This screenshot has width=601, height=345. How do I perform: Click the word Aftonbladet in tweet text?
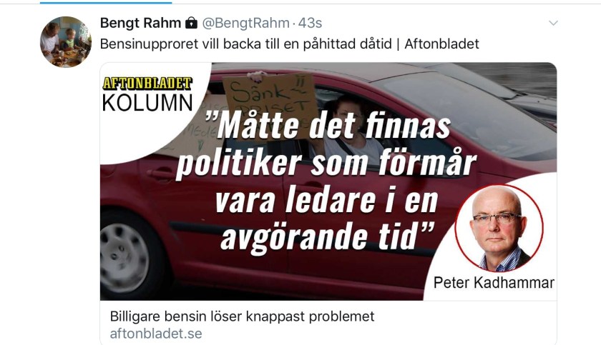click(442, 44)
